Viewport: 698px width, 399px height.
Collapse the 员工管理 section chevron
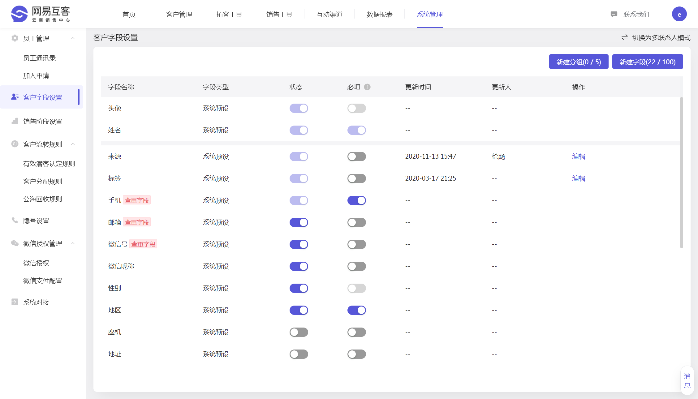[x=73, y=38]
